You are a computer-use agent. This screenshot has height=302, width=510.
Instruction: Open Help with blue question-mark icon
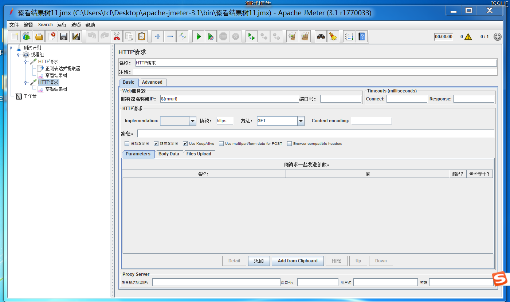point(361,36)
